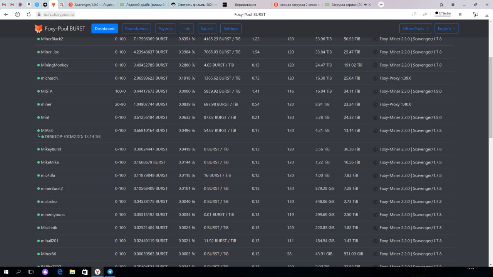This screenshot has height=277, width=493.
Task: Switch to сериал загрузка 2 сезон tab
Action: (x=296, y=5)
